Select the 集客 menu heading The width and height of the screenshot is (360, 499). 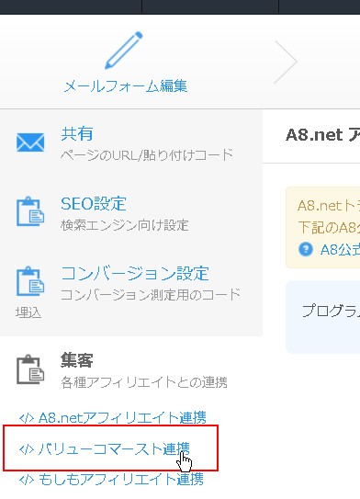tap(76, 360)
